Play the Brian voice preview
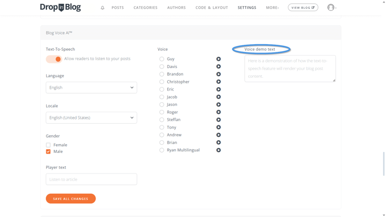 [x=218, y=142]
